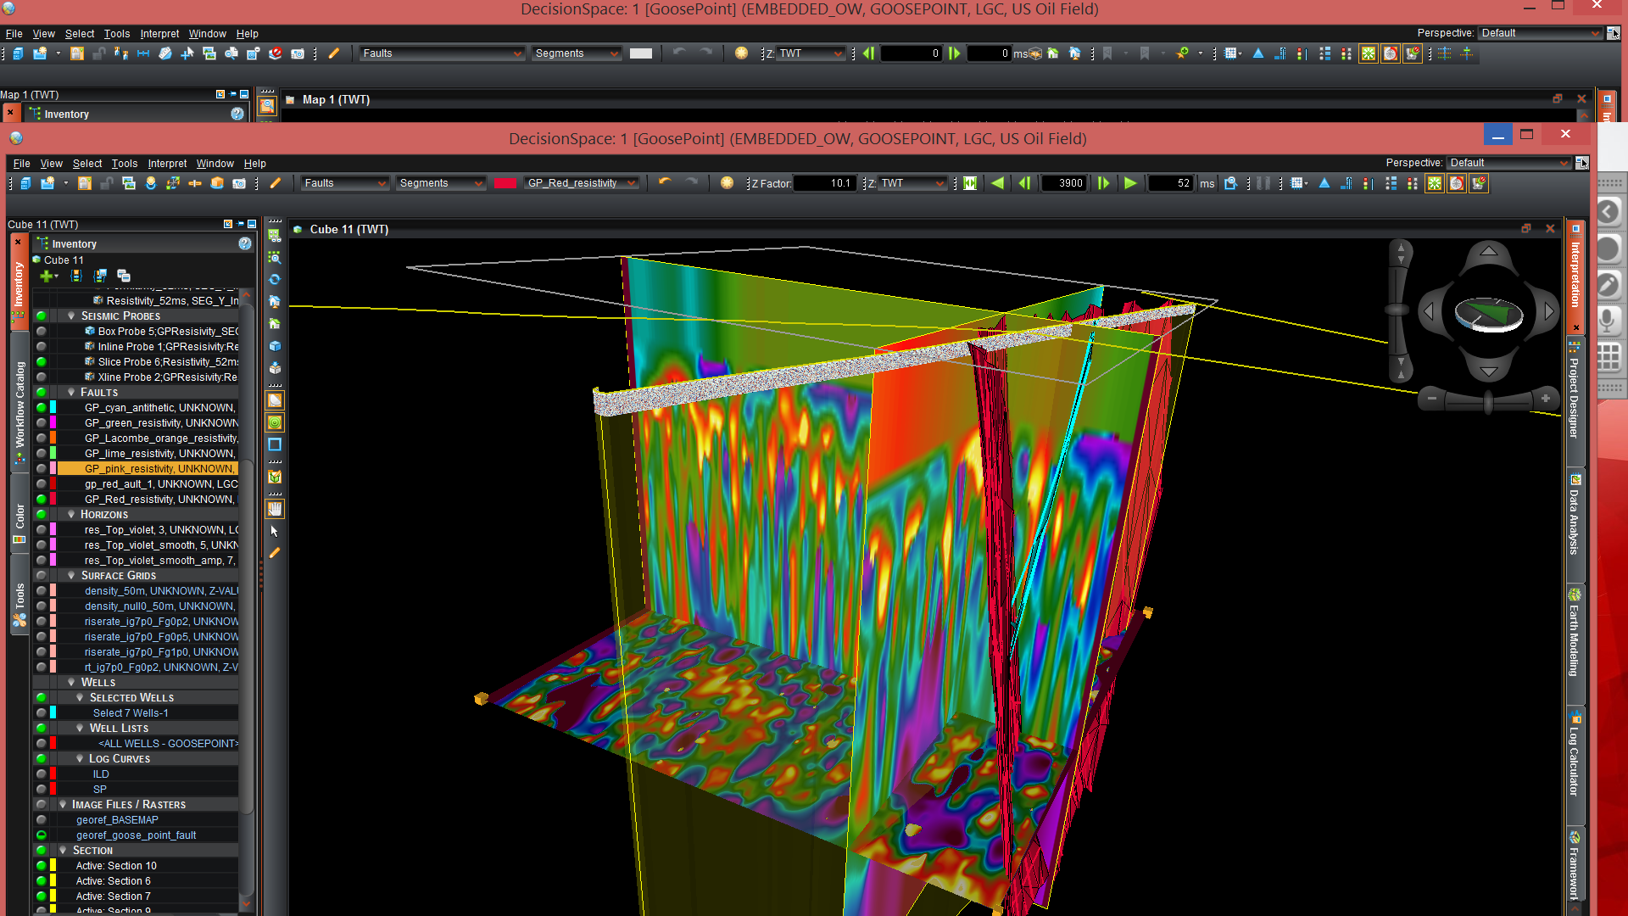Viewport: 1628px width, 916px height.
Task: Toggle visibility of ILD log curve
Action: 41,774
